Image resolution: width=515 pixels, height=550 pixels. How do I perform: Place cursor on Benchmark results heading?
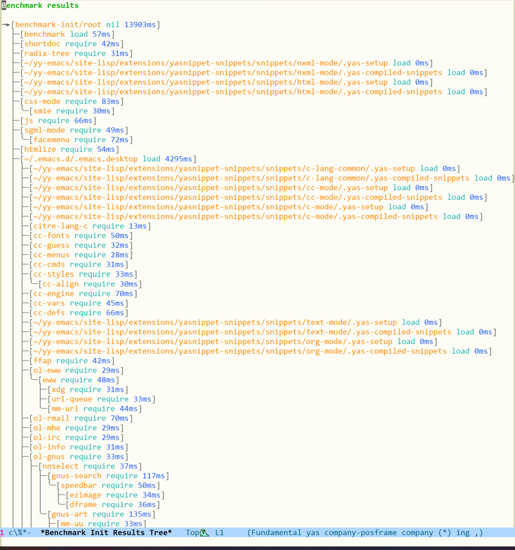(x=40, y=6)
